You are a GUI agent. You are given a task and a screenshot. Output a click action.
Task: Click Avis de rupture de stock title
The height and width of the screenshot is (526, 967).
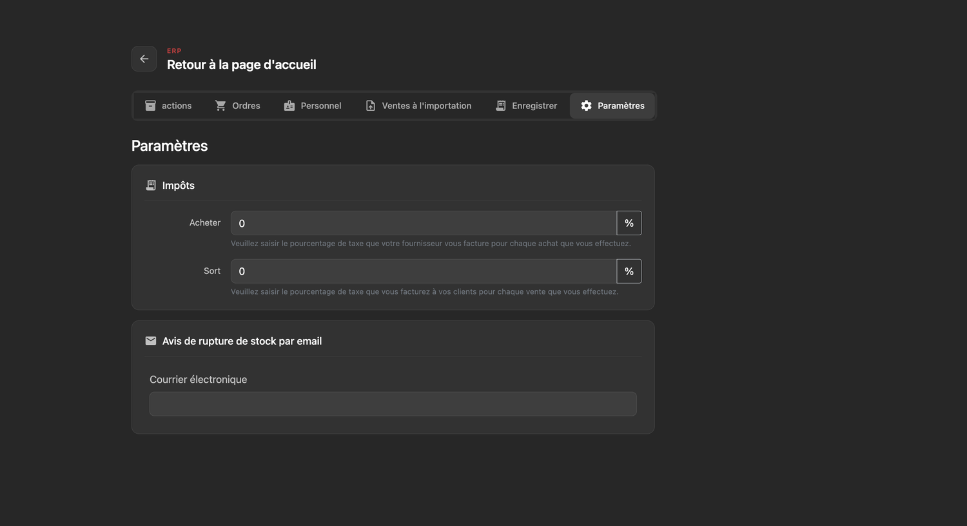pos(242,341)
